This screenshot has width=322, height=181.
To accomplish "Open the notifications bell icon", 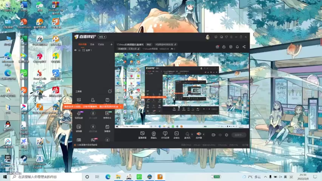I will tap(237, 47).
